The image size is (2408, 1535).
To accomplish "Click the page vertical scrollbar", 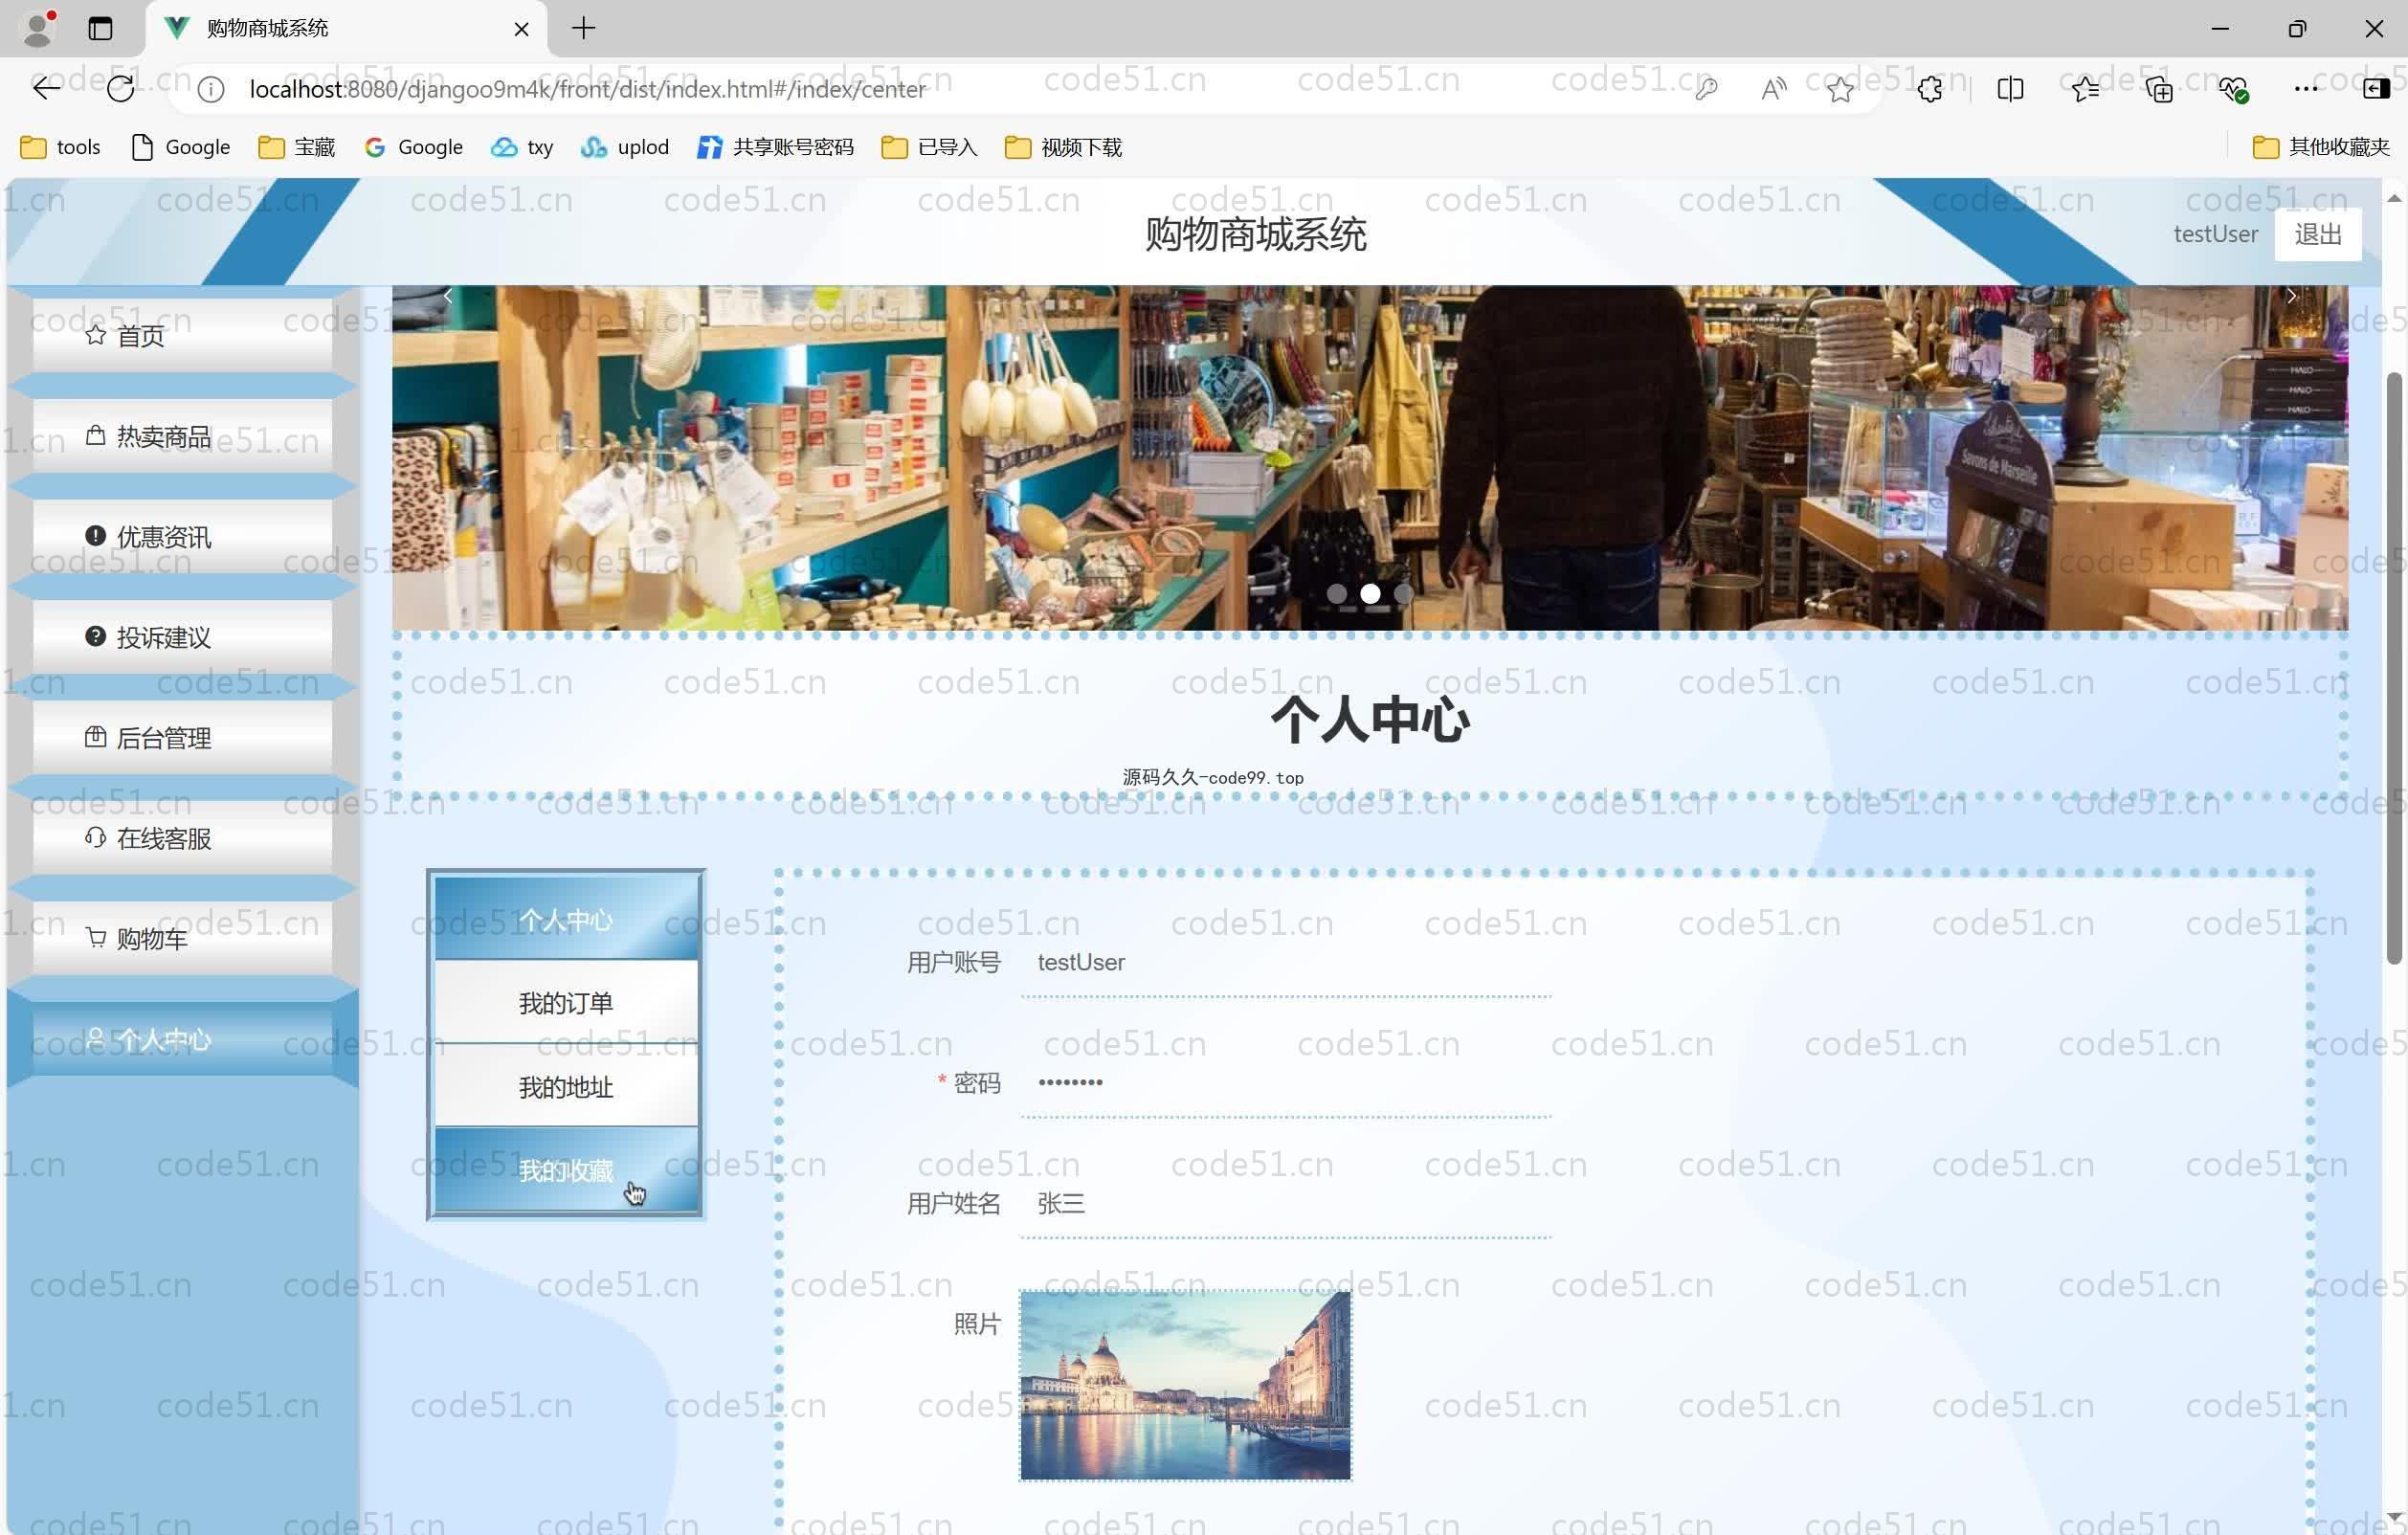I will pyautogui.click(x=2393, y=668).
